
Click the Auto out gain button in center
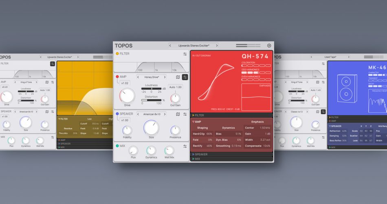(176, 87)
